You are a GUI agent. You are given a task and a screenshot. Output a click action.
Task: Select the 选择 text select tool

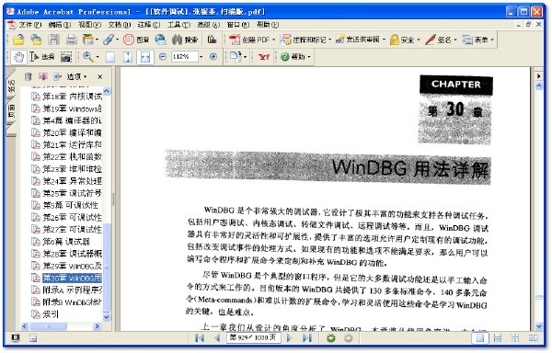42,57
